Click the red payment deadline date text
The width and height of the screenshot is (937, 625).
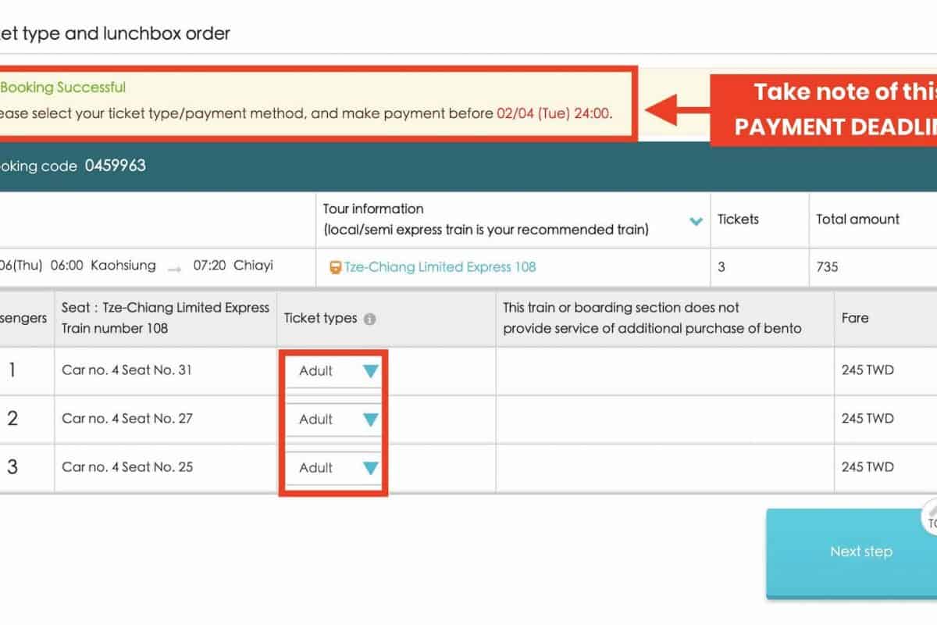pyautogui.click(x=554, y=113)
